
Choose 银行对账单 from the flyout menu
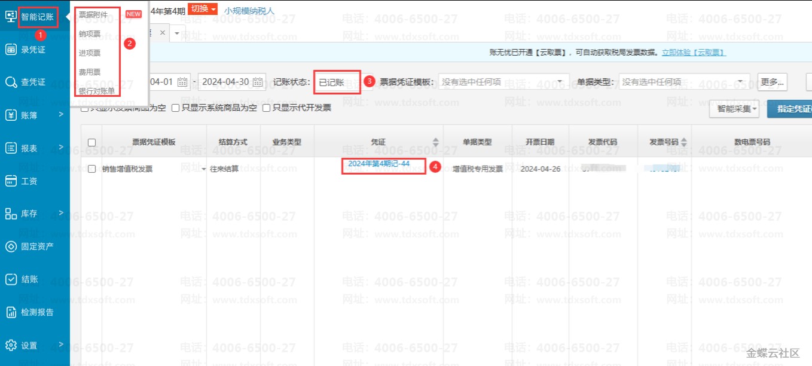[x=97, y=91]
